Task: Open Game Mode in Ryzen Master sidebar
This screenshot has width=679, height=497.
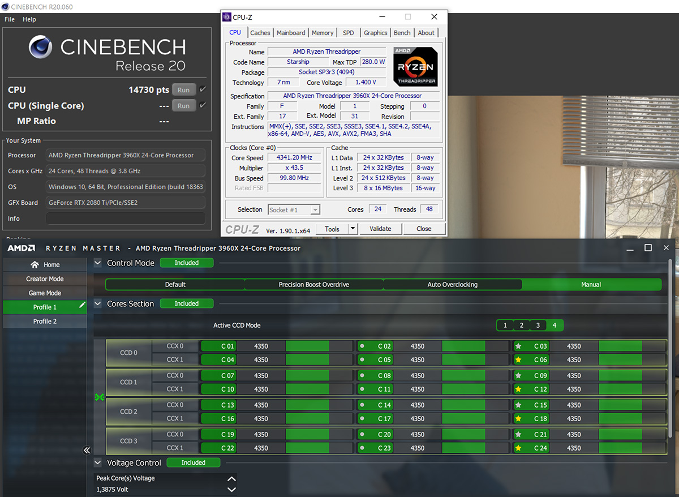Action: (45, 293)
